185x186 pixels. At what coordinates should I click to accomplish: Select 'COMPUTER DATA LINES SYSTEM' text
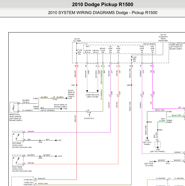(x=92, y=96)
